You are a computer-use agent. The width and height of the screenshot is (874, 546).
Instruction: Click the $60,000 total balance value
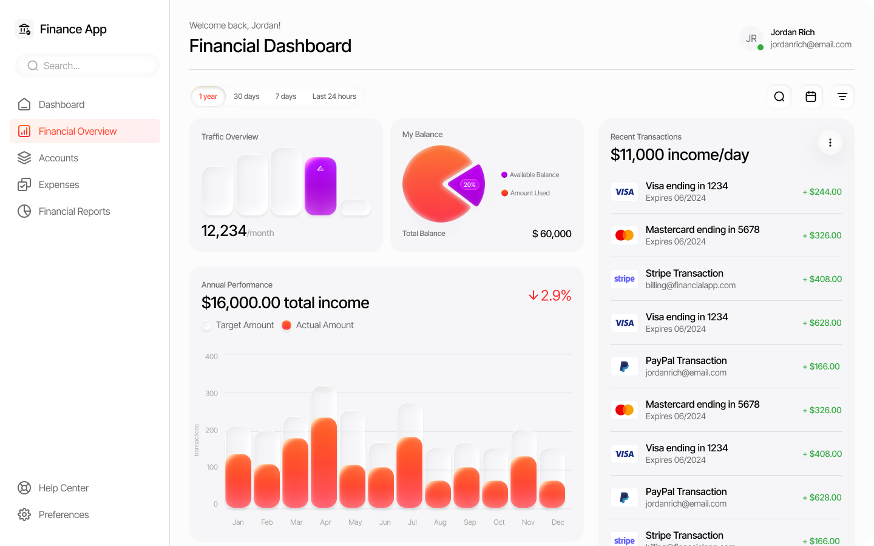coord(552,234)
